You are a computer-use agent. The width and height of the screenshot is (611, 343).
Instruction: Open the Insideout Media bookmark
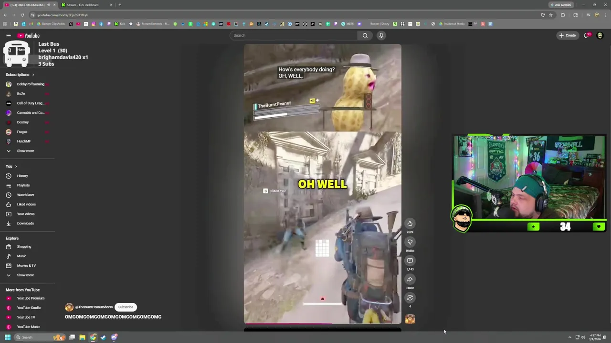452,24
